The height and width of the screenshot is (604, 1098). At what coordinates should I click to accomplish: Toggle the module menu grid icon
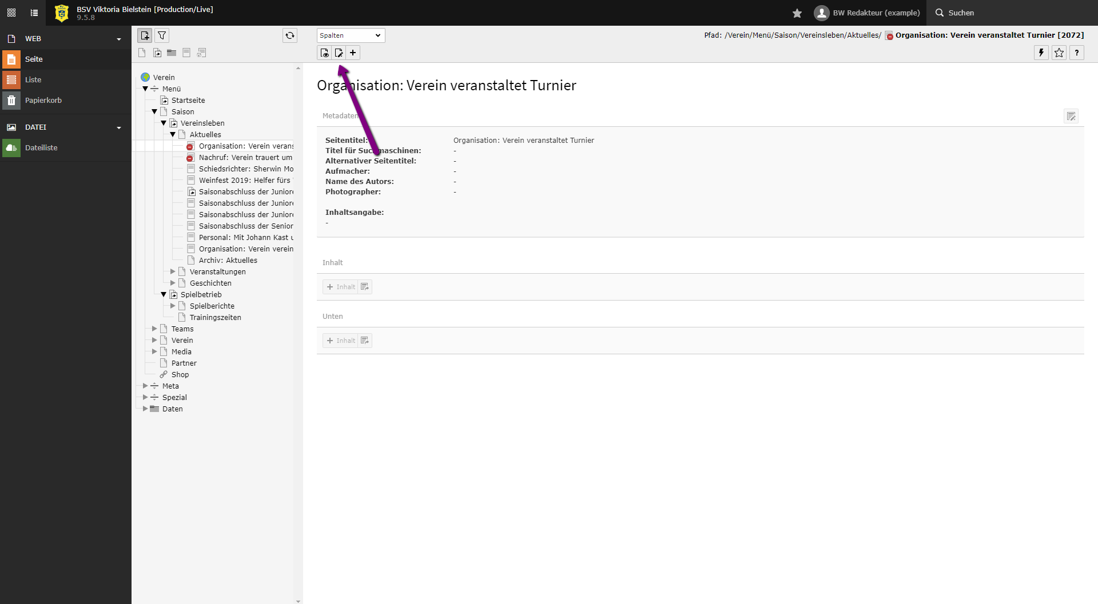(x=11, y=13)
